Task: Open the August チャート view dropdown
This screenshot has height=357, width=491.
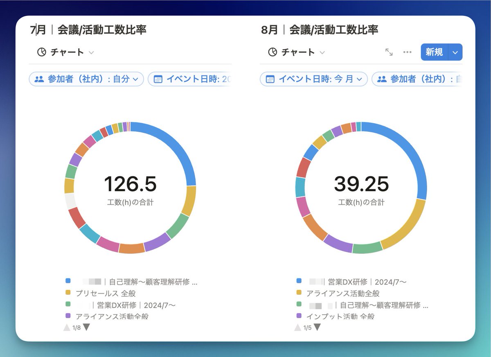Action: pos(297,52)
